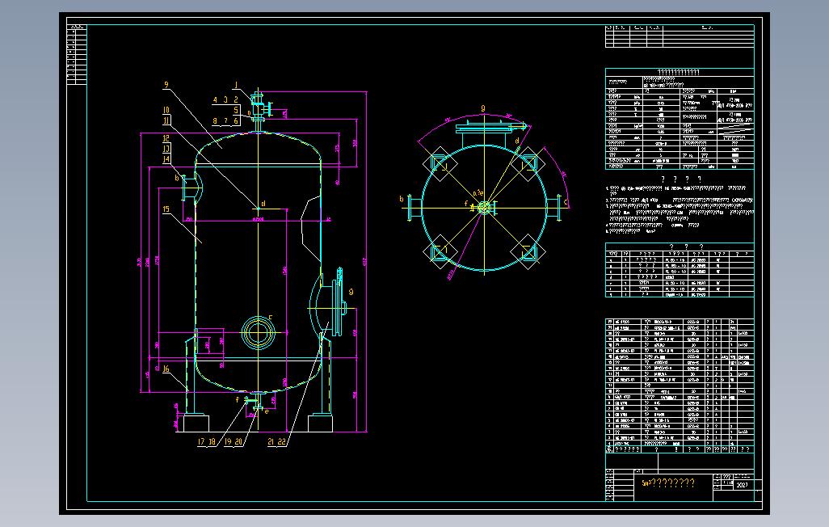Select part balloon number 13
The image size is (829, 527).
coord(166,149)
